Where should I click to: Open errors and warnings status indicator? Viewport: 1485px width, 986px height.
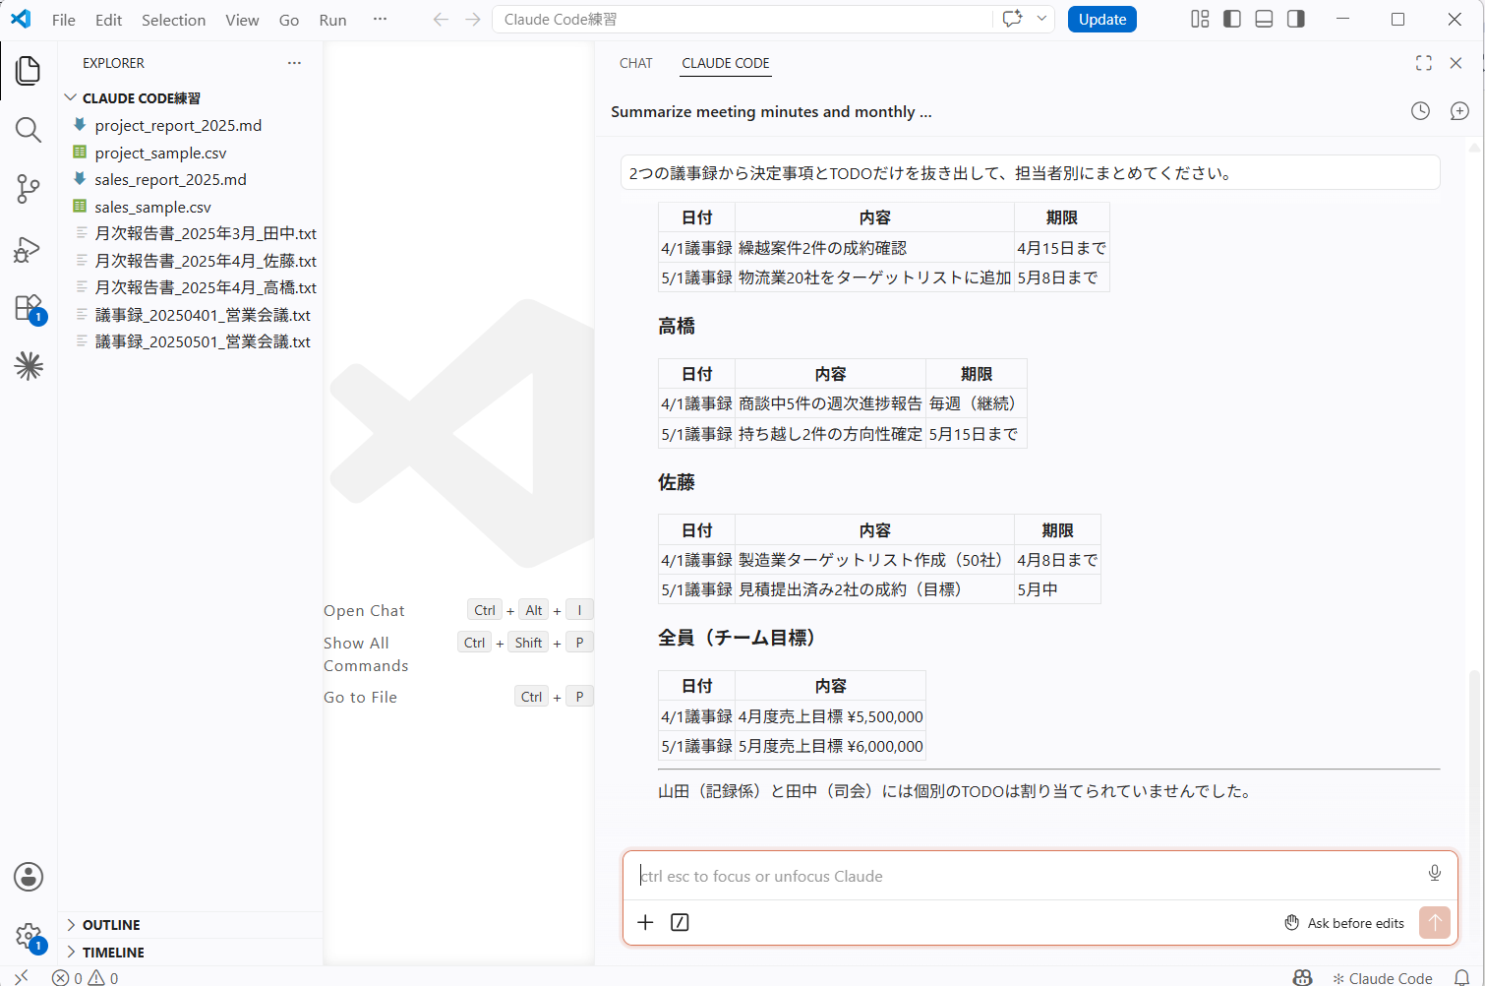point(86,977)
